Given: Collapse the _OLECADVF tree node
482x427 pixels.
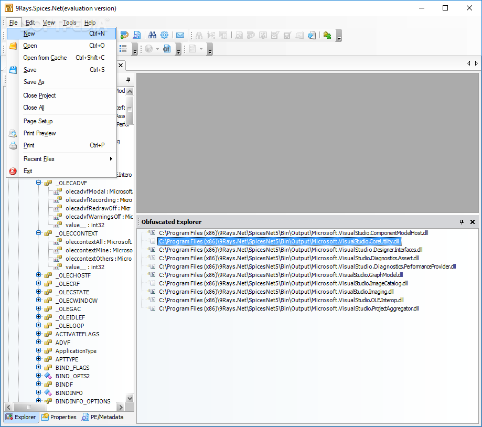Looking at the screenshot, I should 38,183.
